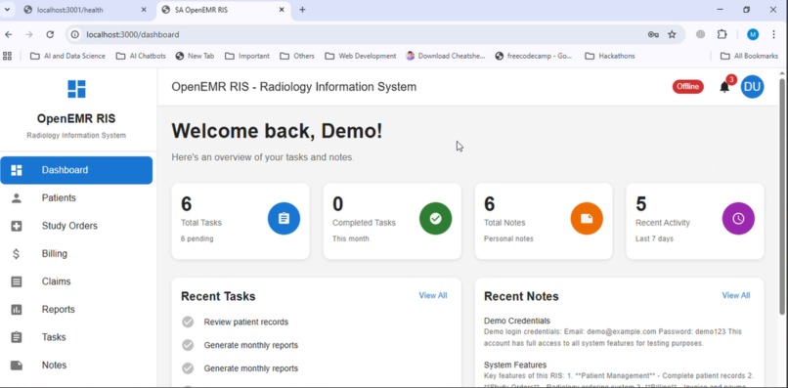
Task: View site information icon in address bar
Action: click(75, 34)
